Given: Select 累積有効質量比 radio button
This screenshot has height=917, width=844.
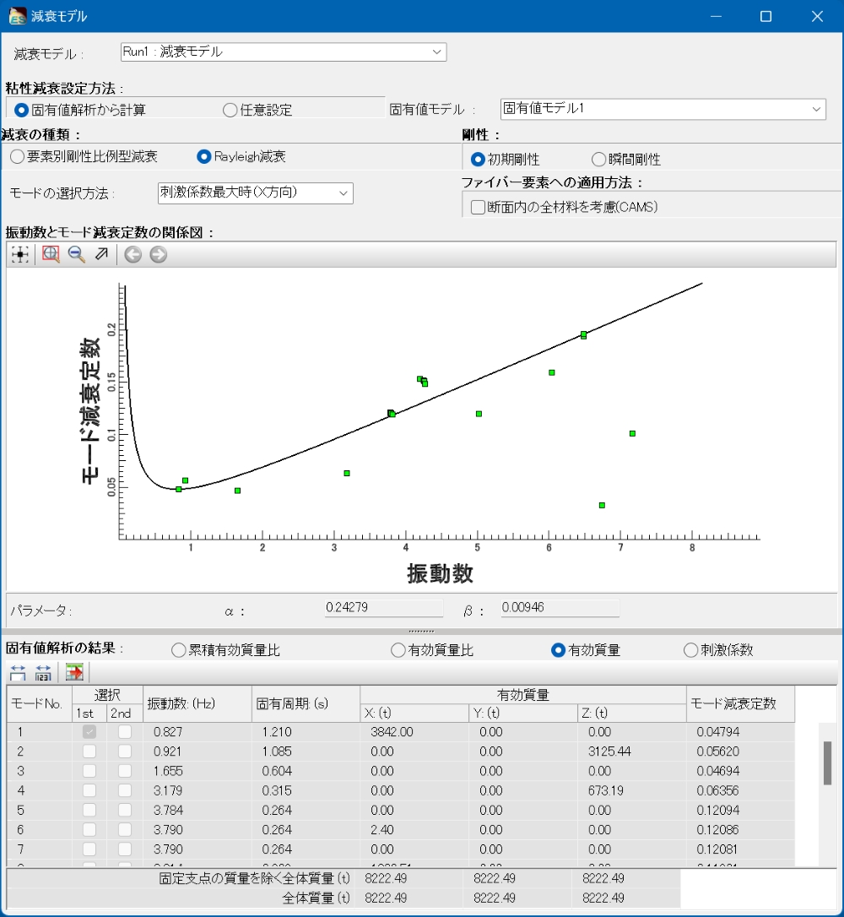Looking at the screenshot, I should (178, 650).
